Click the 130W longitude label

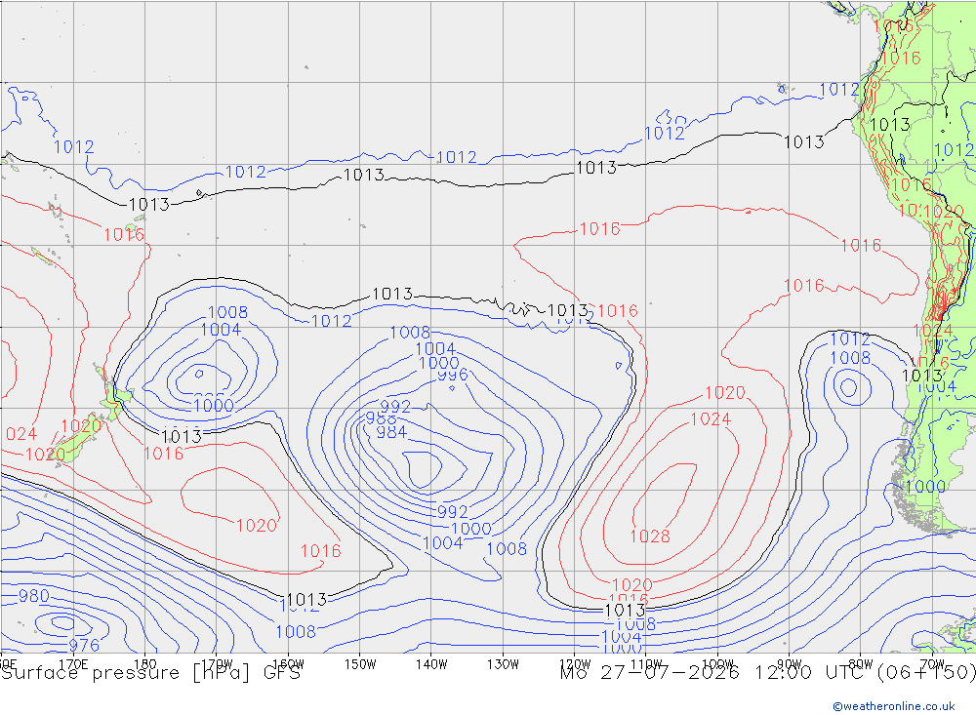pyautogui.click(x=503, y=664)
